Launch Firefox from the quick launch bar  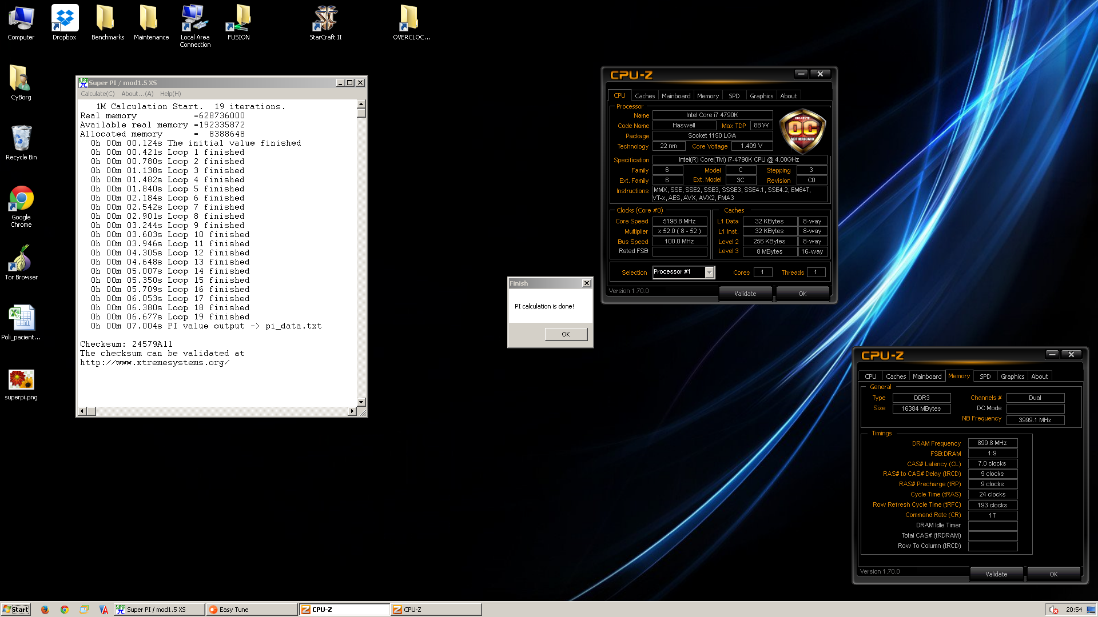[45, 610]
